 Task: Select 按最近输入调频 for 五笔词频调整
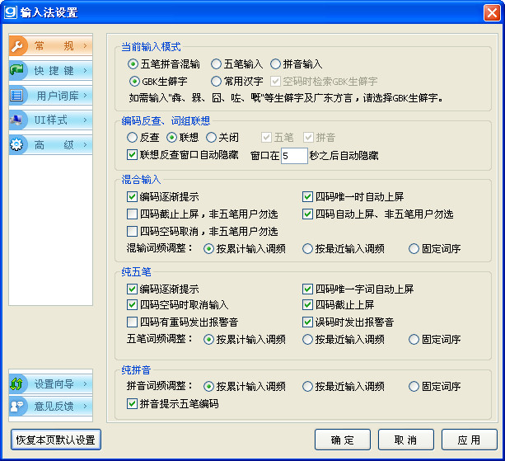coord(344,339)
